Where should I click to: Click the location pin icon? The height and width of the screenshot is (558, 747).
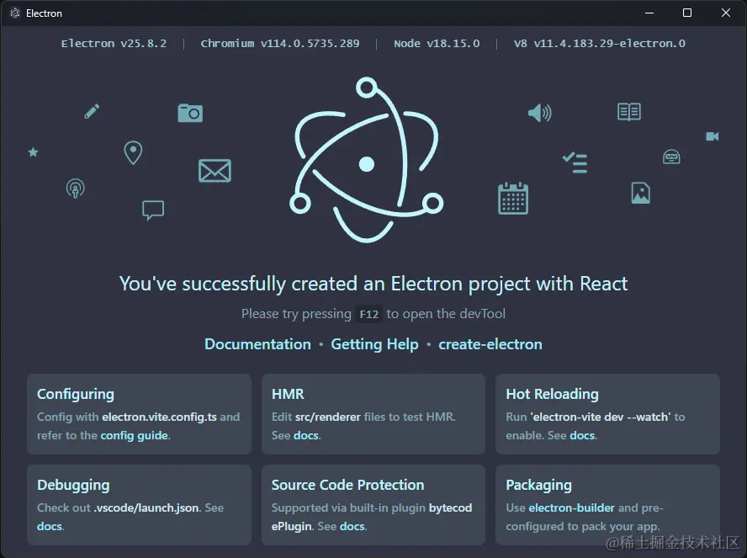133,152
